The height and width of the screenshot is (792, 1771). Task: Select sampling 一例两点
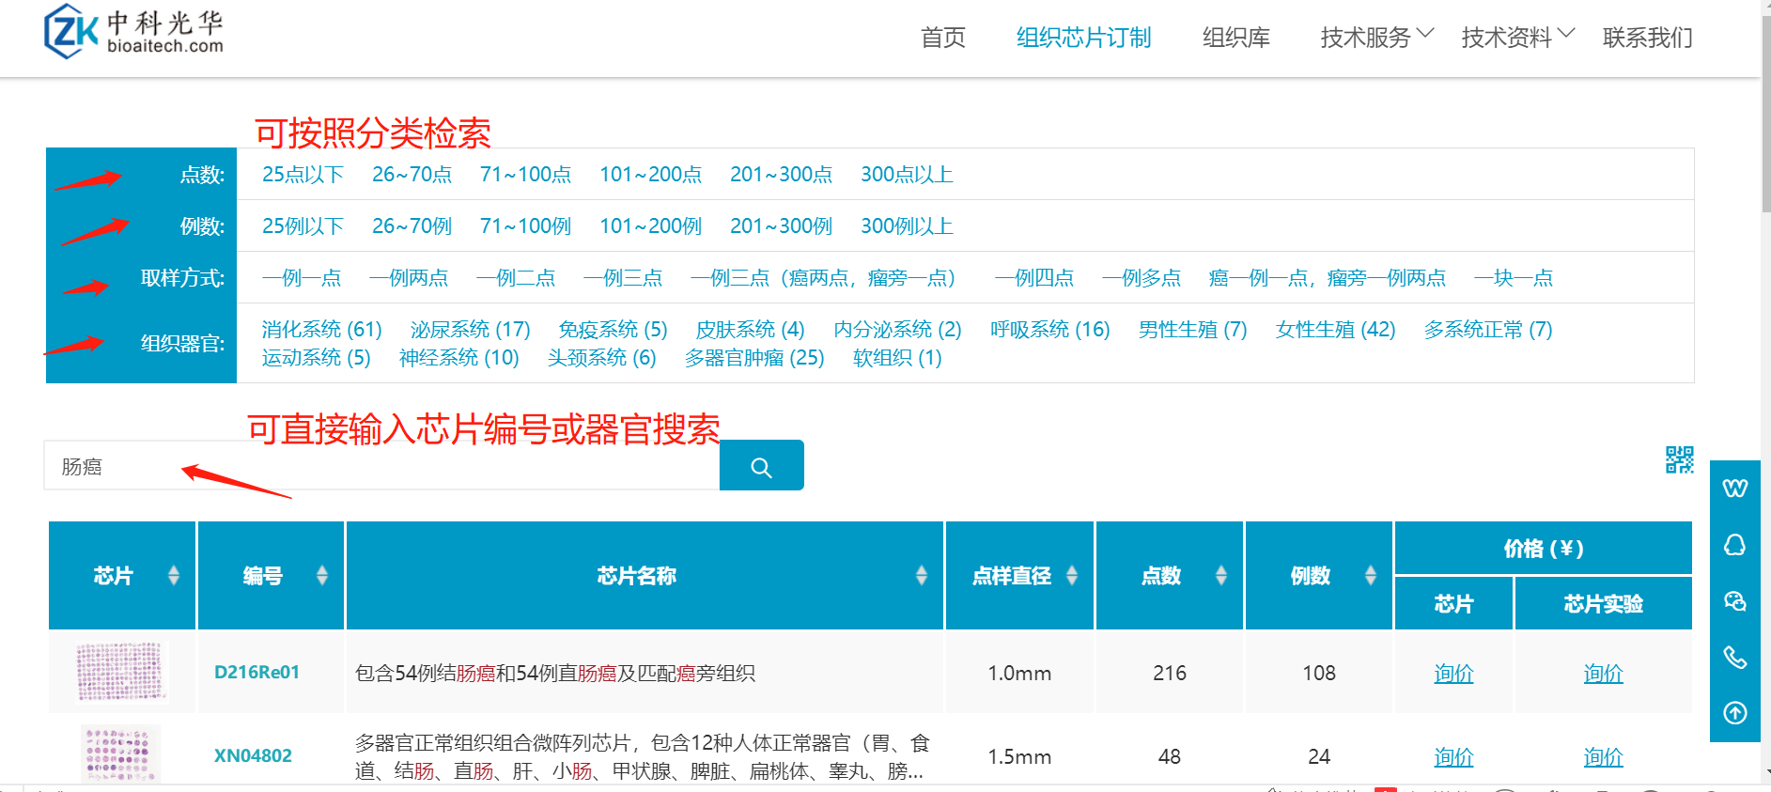409,278
